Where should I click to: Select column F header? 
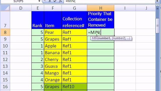pos(53,8)
